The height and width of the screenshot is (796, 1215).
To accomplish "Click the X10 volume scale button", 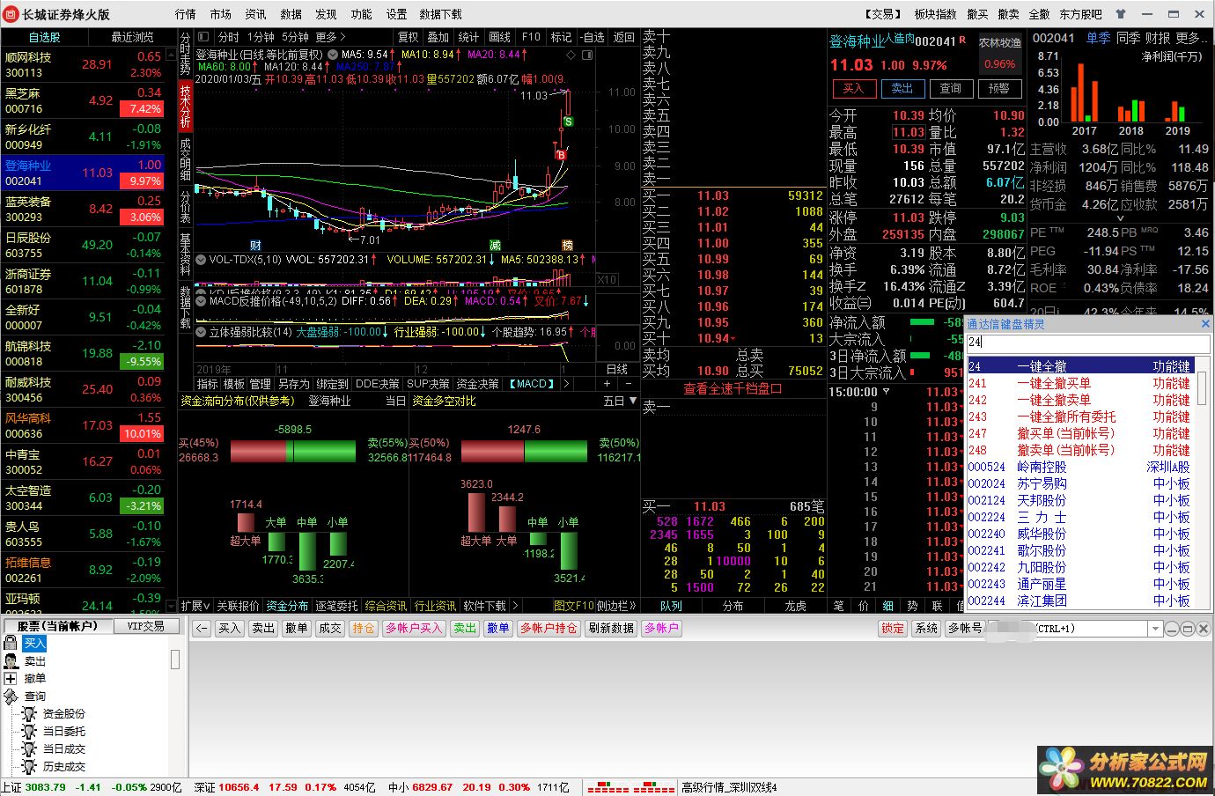I will 607,280.
